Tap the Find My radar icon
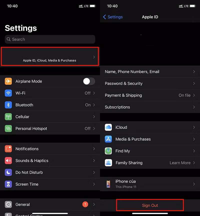This screenshot has width=200, height=216. tap(108, 151)
